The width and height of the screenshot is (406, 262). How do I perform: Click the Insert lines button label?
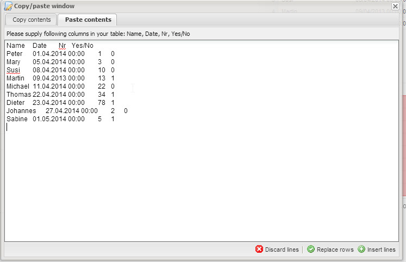[381, 249]
